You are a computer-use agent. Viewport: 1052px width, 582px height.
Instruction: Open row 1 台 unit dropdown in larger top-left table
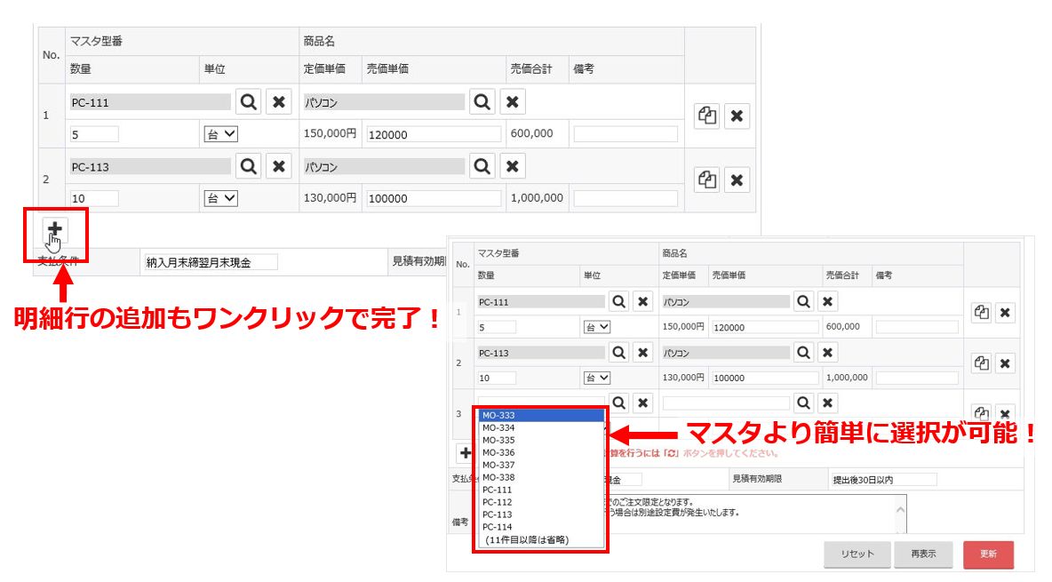221,134
